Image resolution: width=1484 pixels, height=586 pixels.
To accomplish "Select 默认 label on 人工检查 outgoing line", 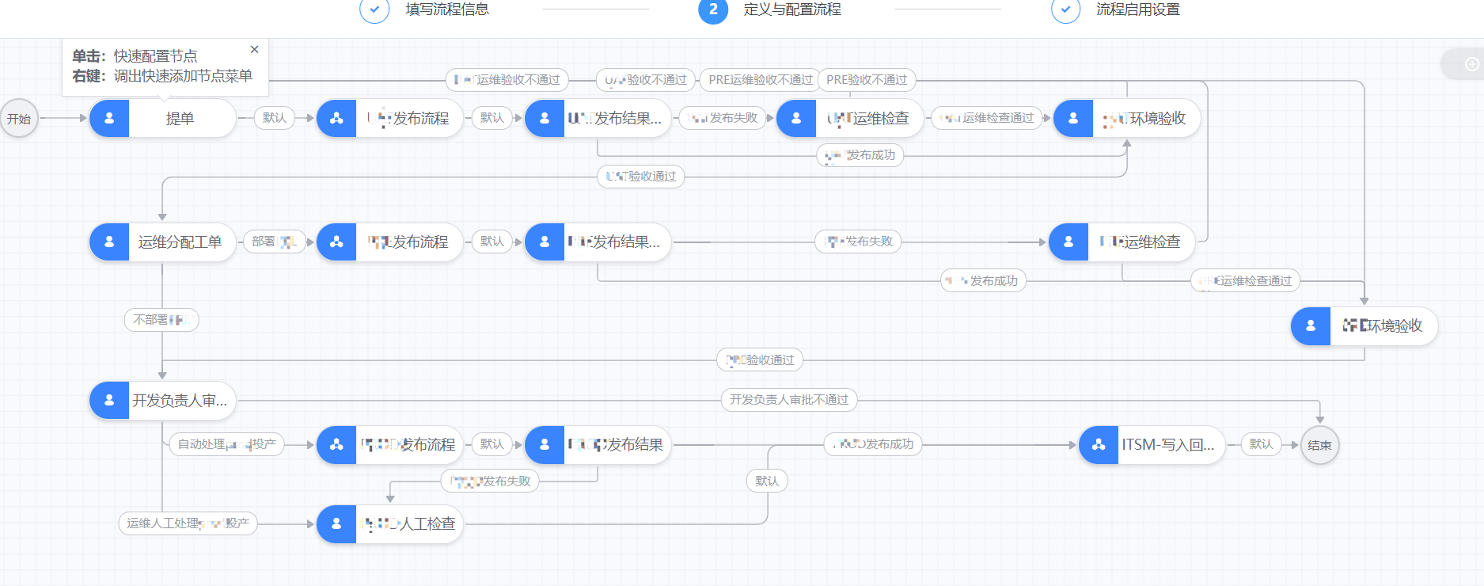I will (x=767, y=481).
